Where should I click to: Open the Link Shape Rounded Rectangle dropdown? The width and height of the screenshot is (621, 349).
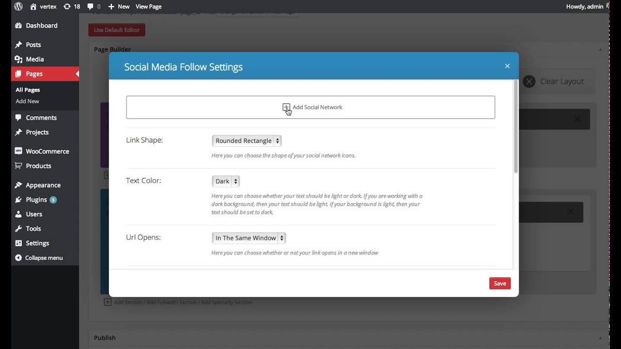(x=246, y=141)
